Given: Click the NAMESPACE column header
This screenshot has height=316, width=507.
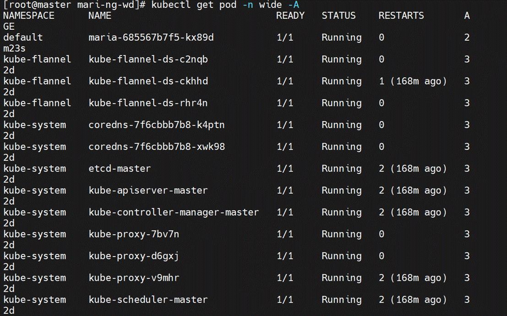Looking at the screenshot, I should click(28, 15).
